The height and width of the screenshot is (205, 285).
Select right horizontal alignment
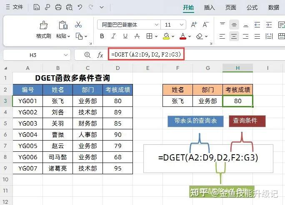pos(245,36)
